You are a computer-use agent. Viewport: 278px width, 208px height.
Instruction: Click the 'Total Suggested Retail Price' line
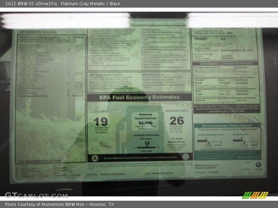pyautogui.click(x=50, y=96)
